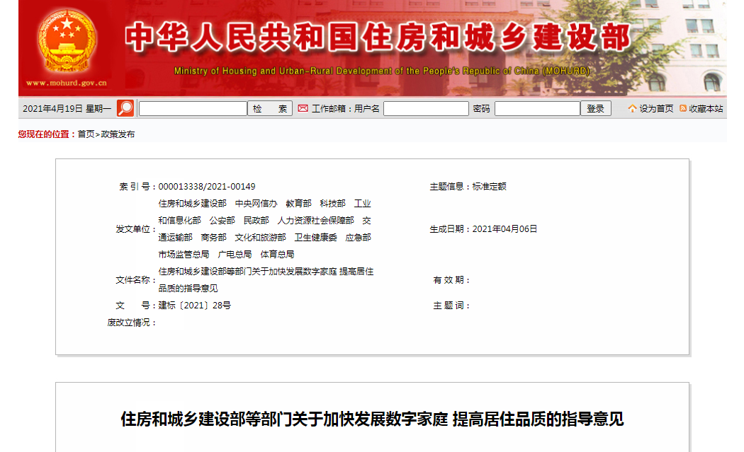Viewport: 744px width, 452px height.
Task: Click the index number 000013338/2021-00149
Action: [207, 187]
